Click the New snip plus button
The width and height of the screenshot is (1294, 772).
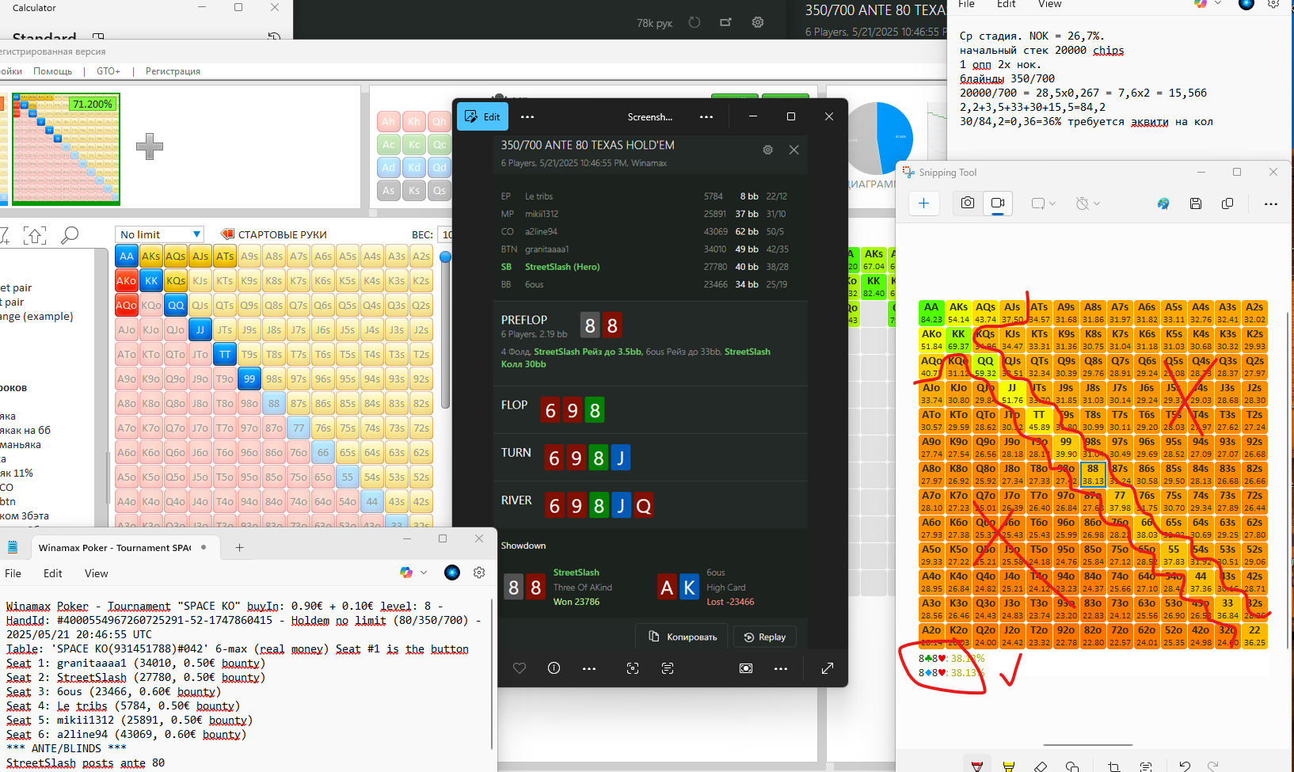coord(923,203)
